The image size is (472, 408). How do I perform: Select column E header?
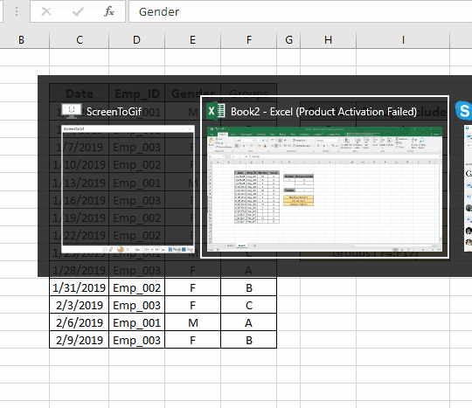coord(192,39)
